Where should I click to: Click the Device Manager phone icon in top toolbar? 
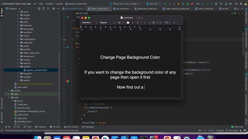coord(226,4)
